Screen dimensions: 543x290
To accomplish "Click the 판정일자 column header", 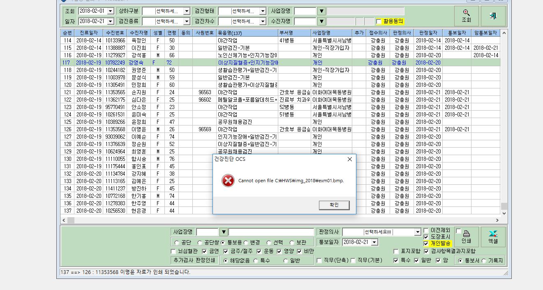I will [428, 32].
